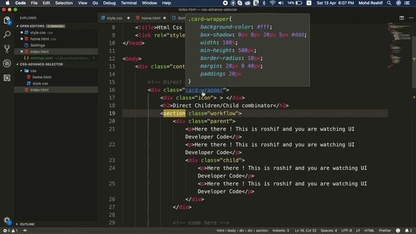Open home.html under css folder
416x234 pixels.
pyautogui.click(x=42, y=77)
